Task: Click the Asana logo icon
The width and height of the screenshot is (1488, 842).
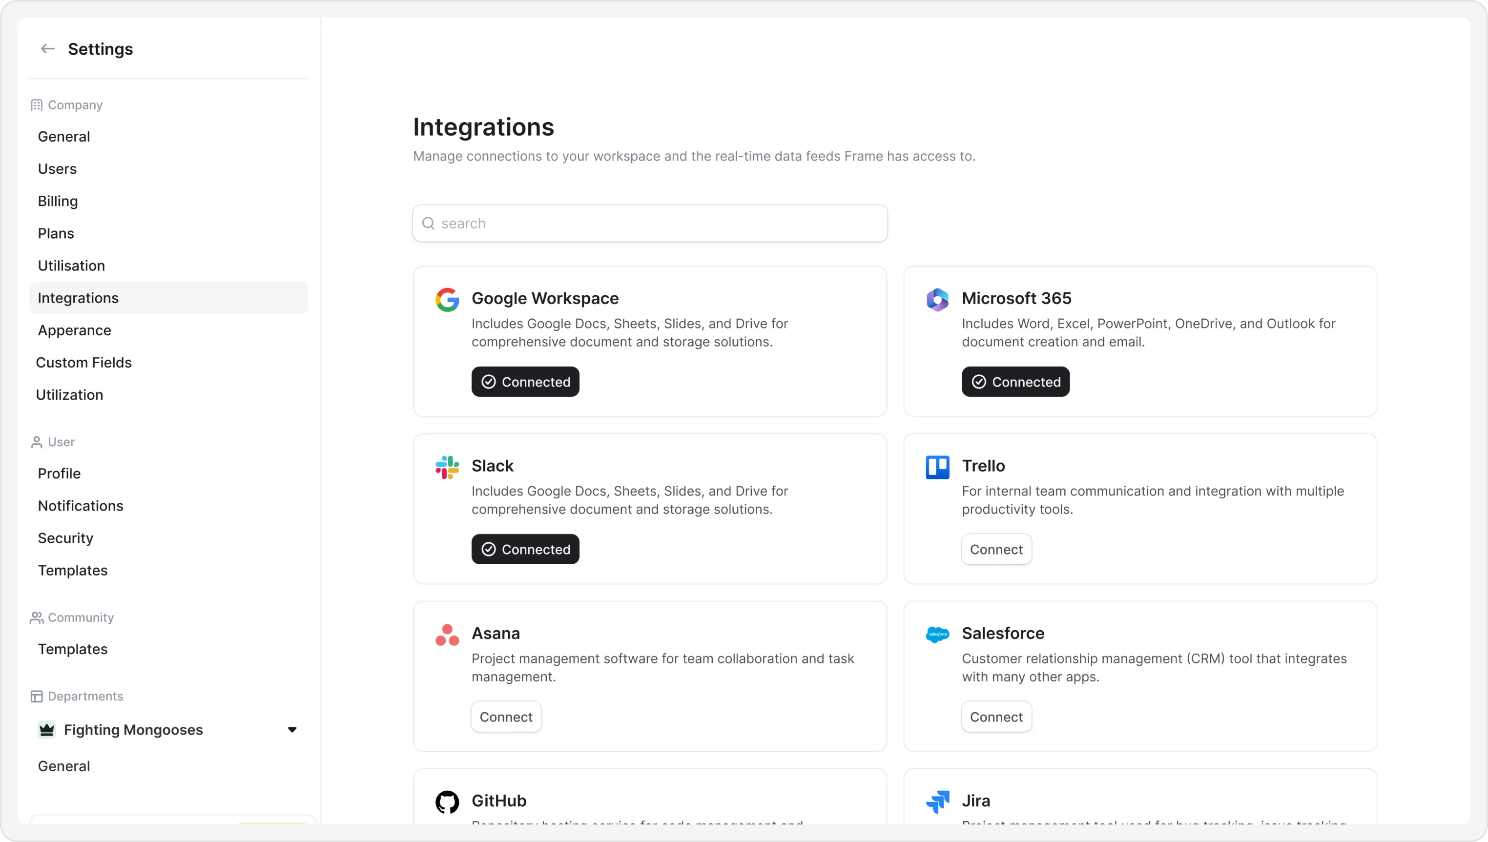Action: tap(447, 635)
